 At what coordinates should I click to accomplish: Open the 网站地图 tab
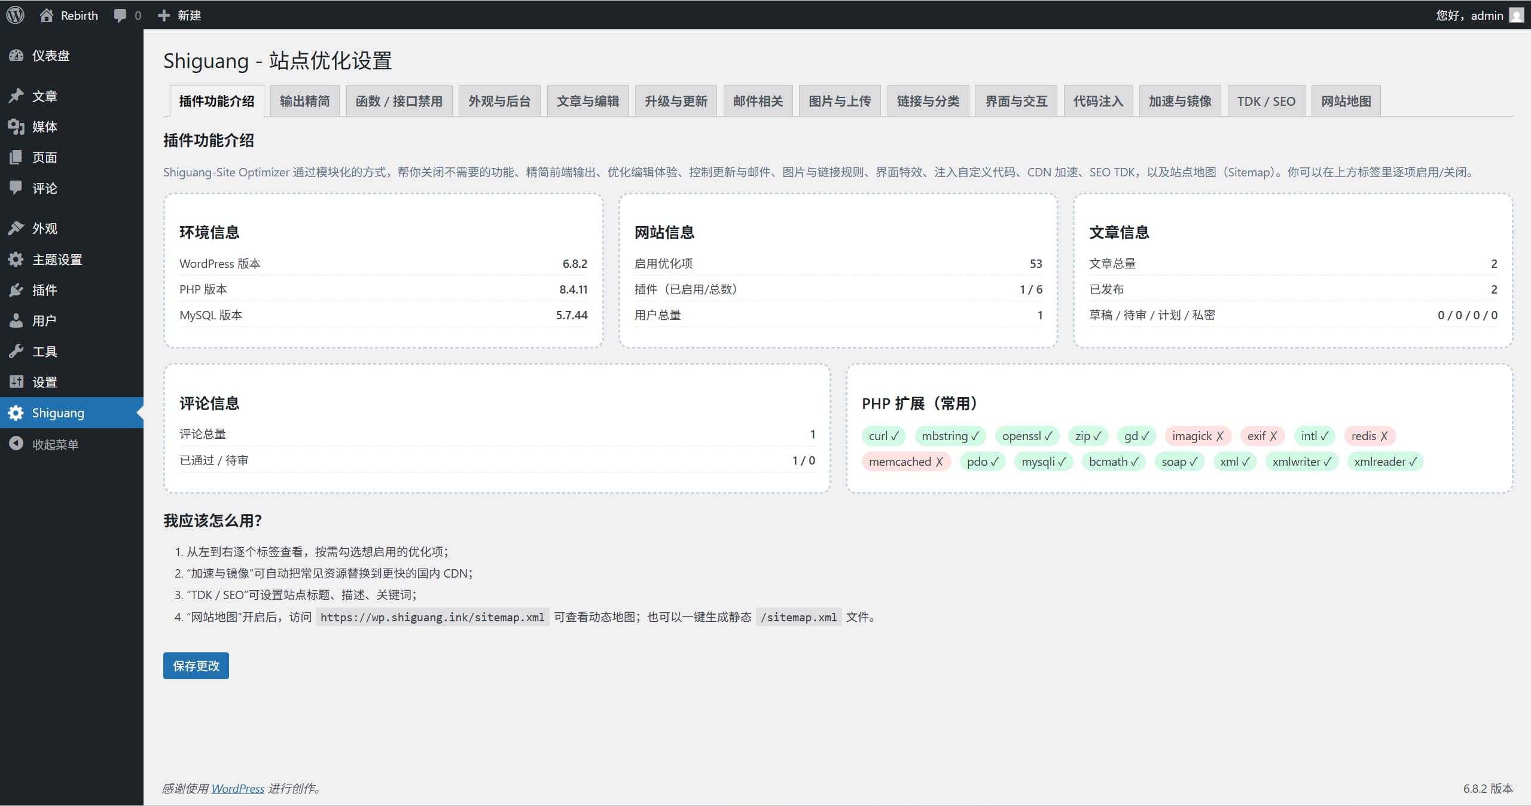(x=1346, y=101)
